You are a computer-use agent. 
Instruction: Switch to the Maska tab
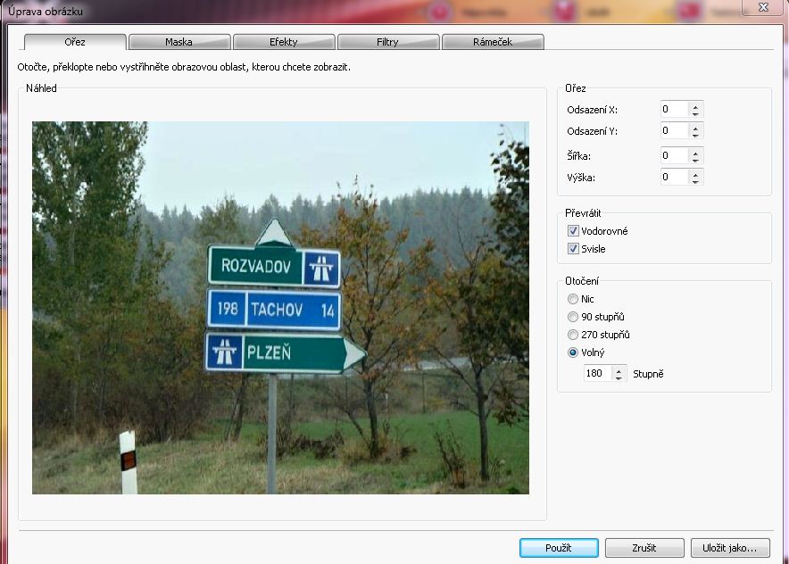point(179,42)
